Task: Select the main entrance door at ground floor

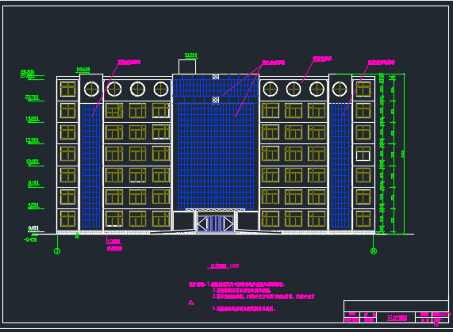Action: [x=216, y=223]
